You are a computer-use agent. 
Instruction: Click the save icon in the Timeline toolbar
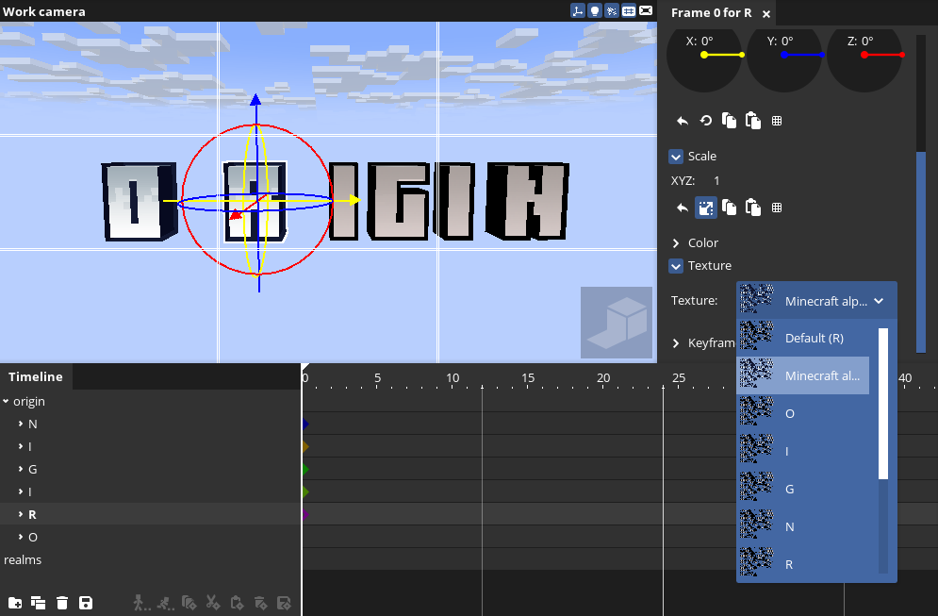pos(86,603)
